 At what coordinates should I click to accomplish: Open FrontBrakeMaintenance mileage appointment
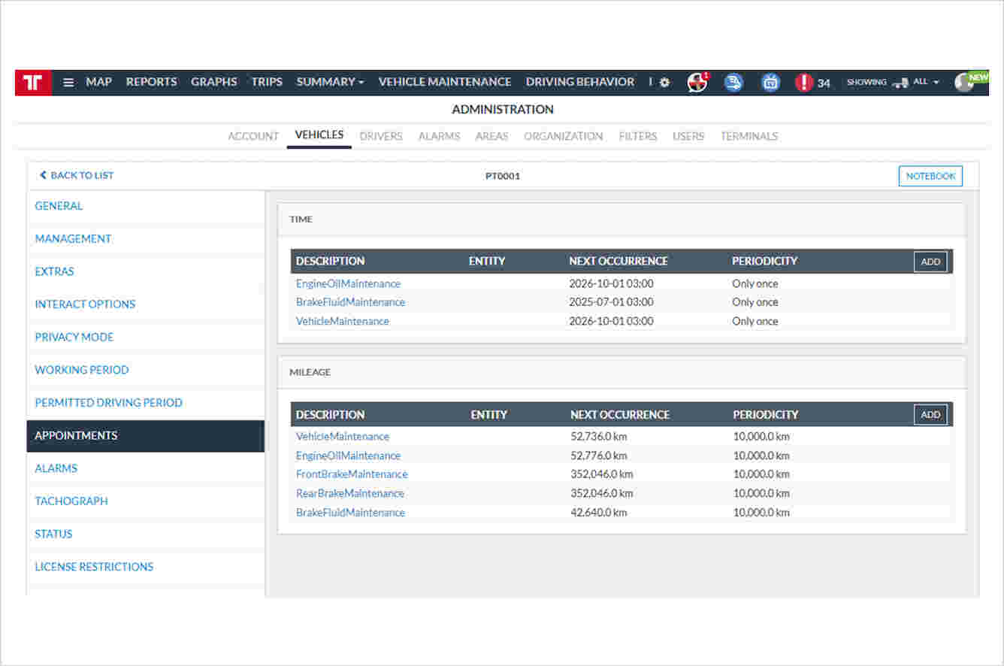tap(352, 474)
